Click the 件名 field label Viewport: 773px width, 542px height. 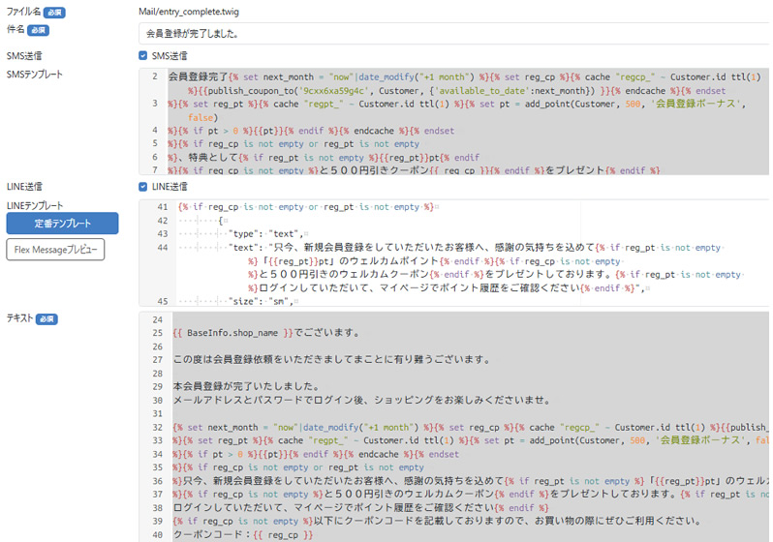pyautogui.click(x=15, y=29)
